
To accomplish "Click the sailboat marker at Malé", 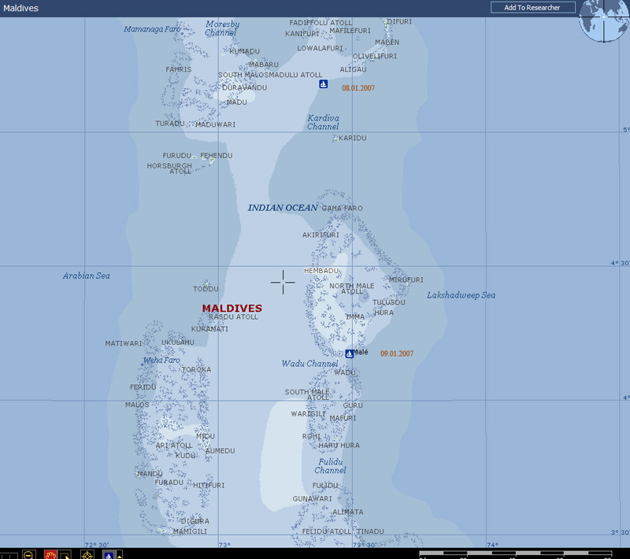I will (350, 354).
